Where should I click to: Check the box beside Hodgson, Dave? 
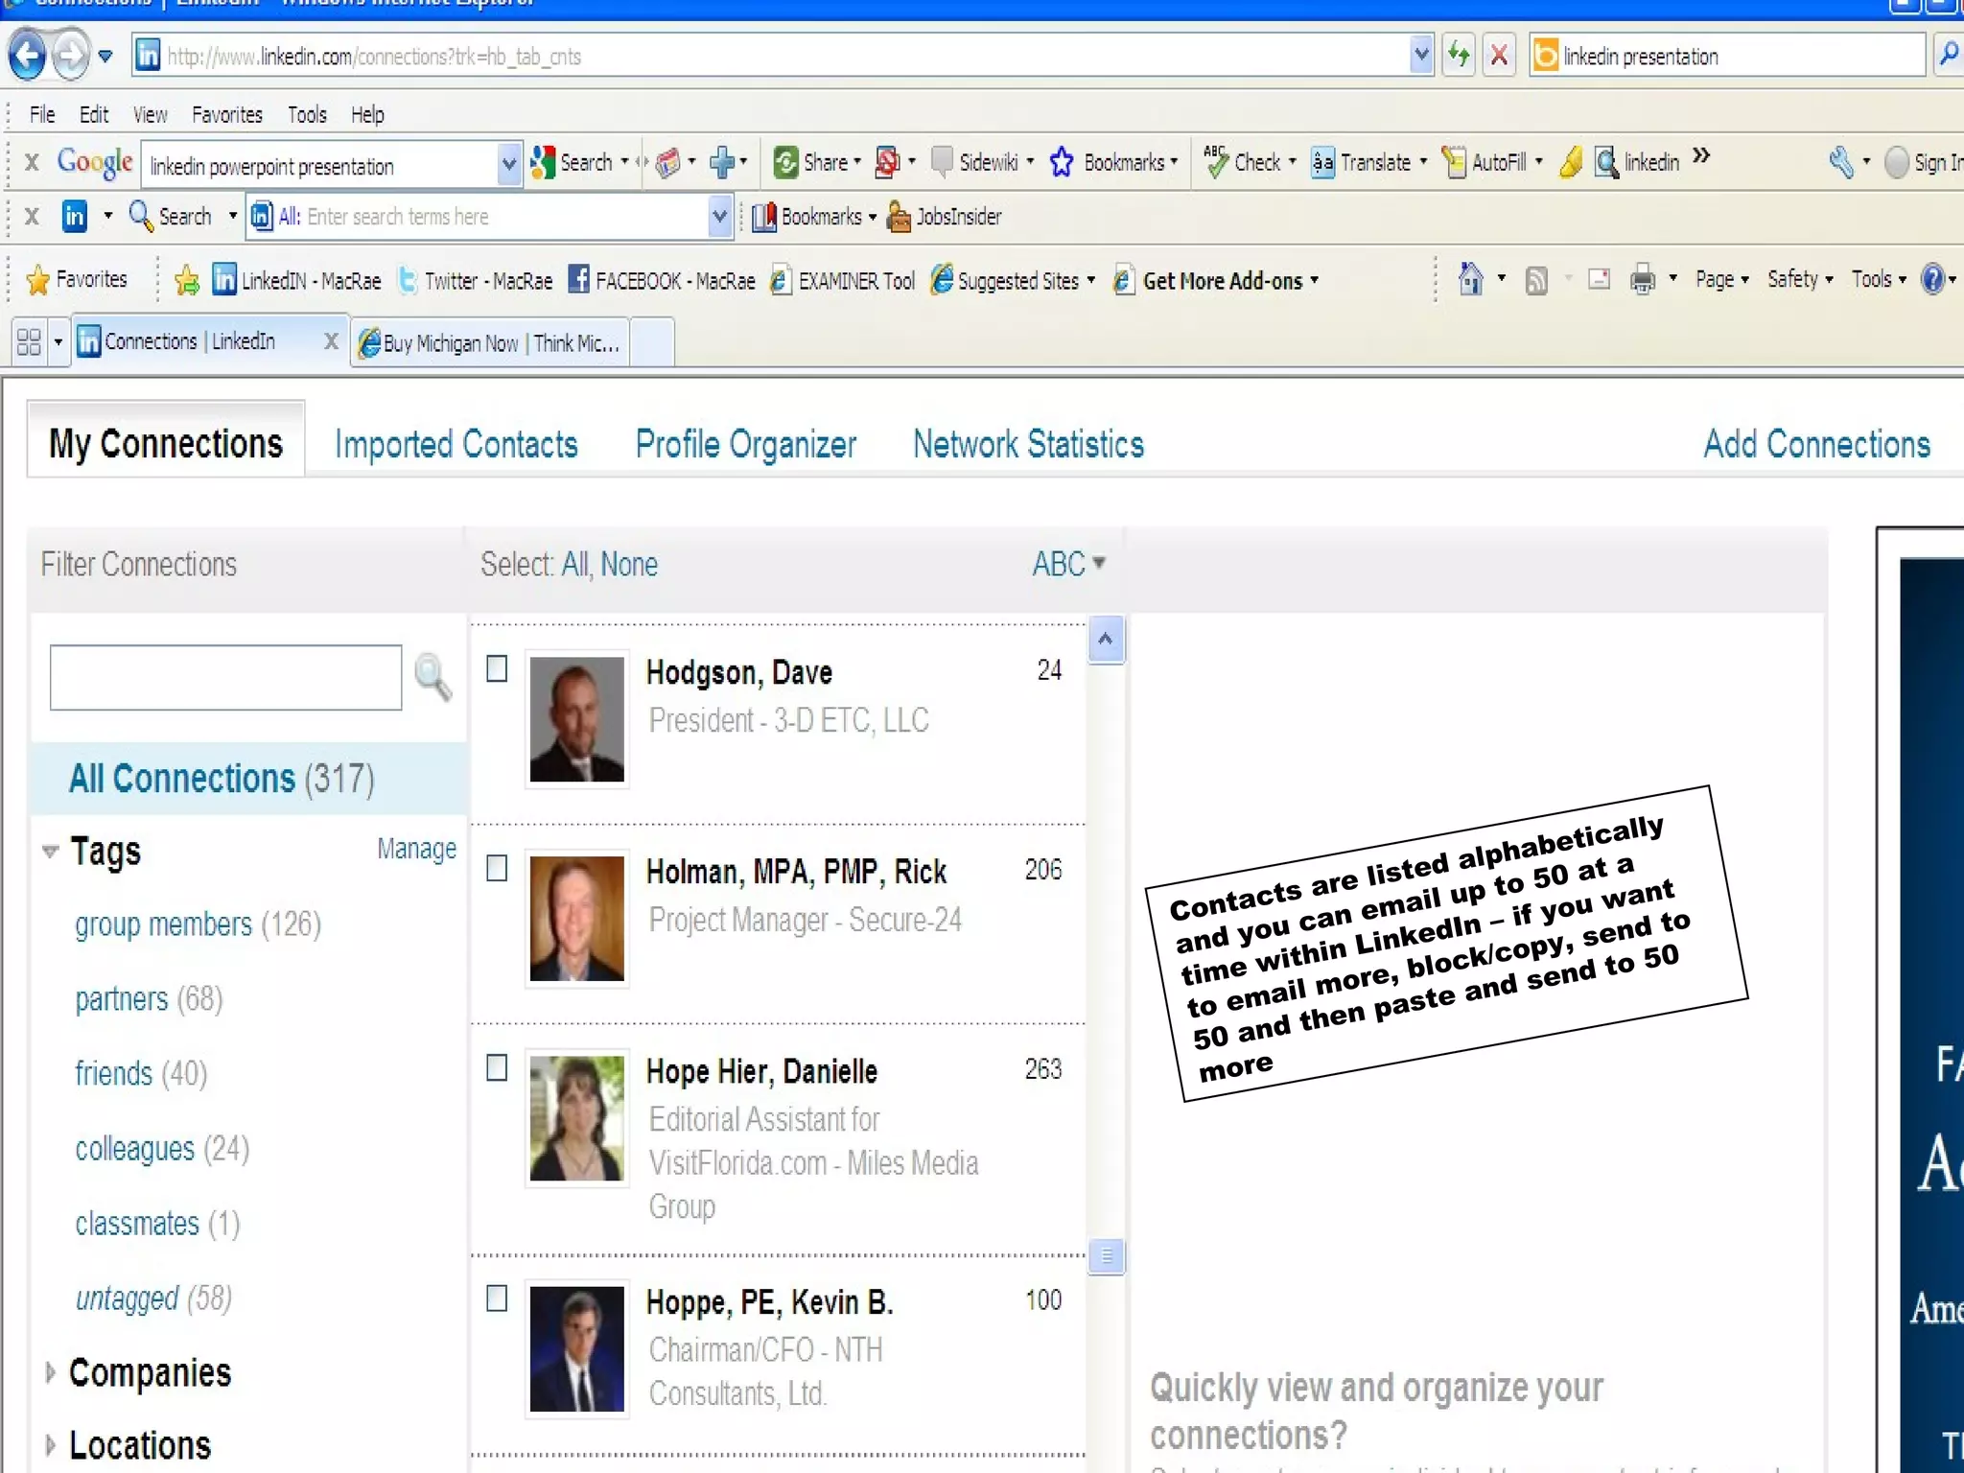coord(497,668)
